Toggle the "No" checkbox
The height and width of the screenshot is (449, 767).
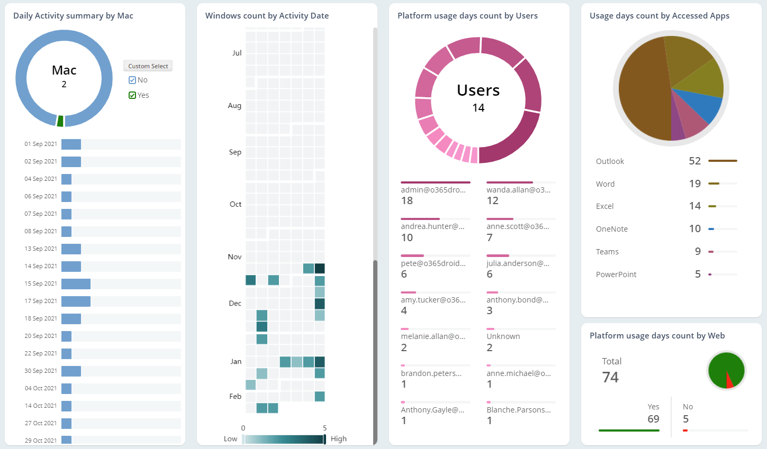(133, 80)
